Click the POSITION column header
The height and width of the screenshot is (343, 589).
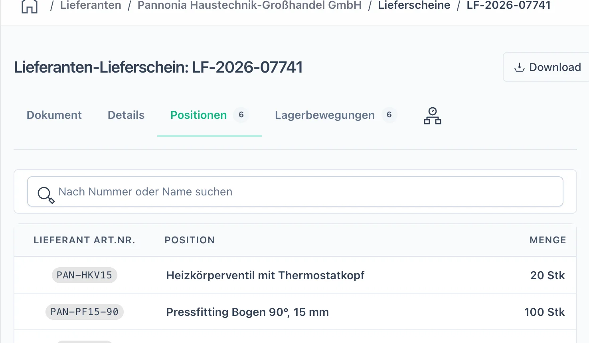click(190, 240)
